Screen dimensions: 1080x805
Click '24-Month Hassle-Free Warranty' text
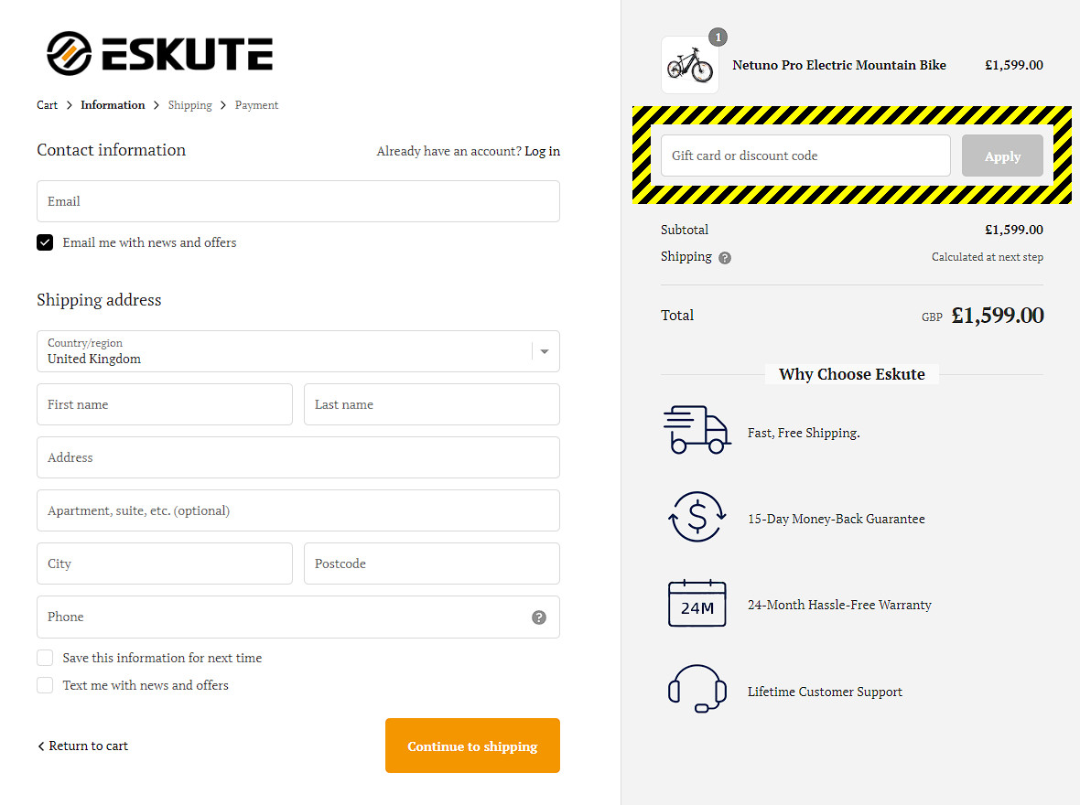pos(839,605)
